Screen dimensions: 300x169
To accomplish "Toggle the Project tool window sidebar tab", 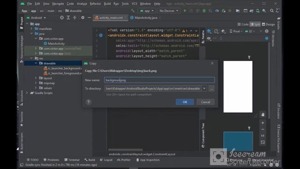I will pyautogui.click(x=22, y=23).
